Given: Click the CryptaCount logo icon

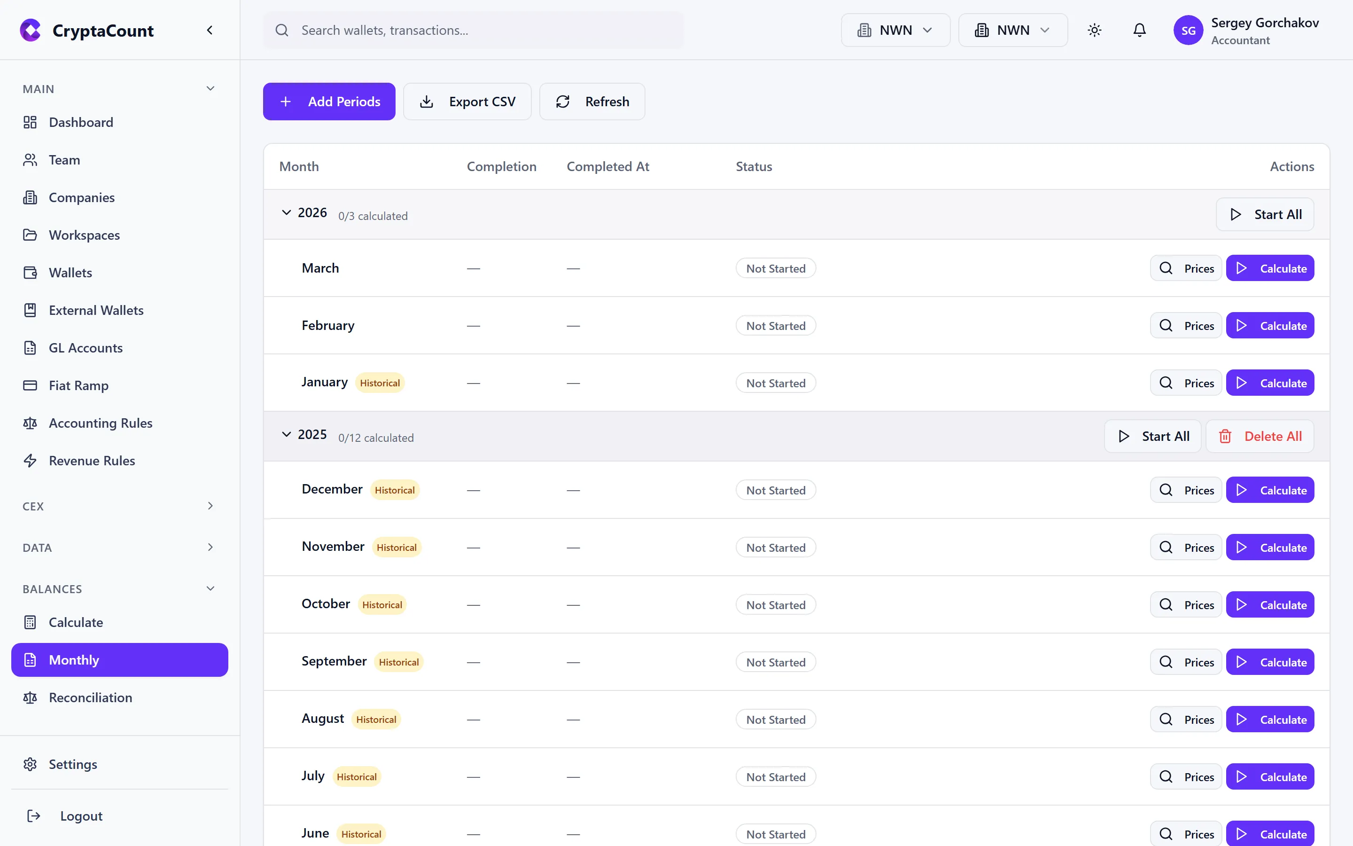Looking at the screenshot, I should (30, 30).
